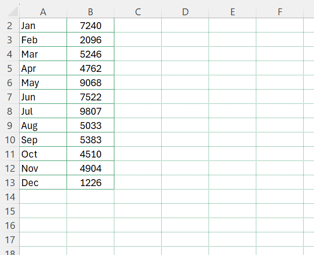The width and height of the screenshot is (314, 255).
Task: Select column D header
Action: point(185,12)
